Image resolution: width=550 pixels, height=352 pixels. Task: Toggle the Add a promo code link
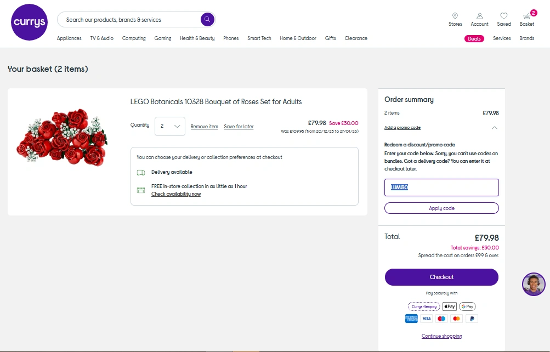402,128
